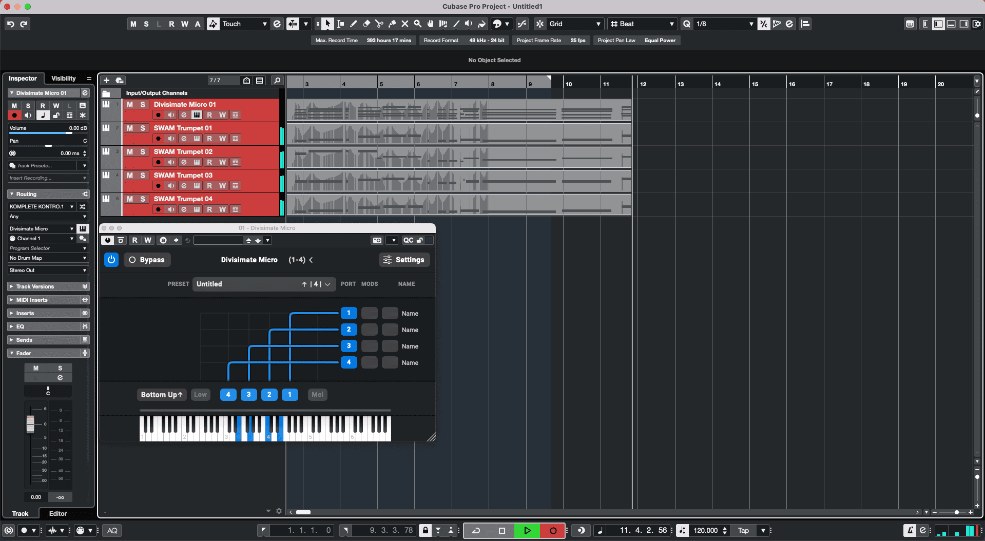
Task: Click the lock punch points icon
Action: click(x=426, y=530)
